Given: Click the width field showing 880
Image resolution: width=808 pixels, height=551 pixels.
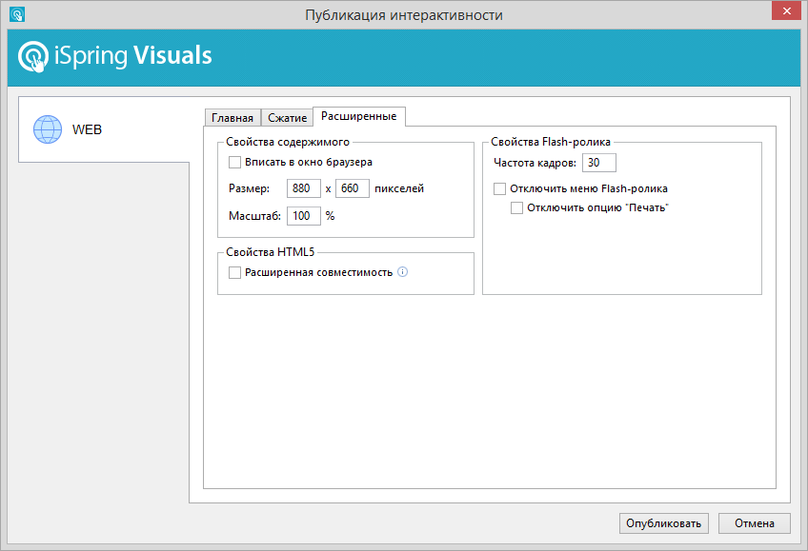Looking at the screenshot, I should click(x=304, y=188).
